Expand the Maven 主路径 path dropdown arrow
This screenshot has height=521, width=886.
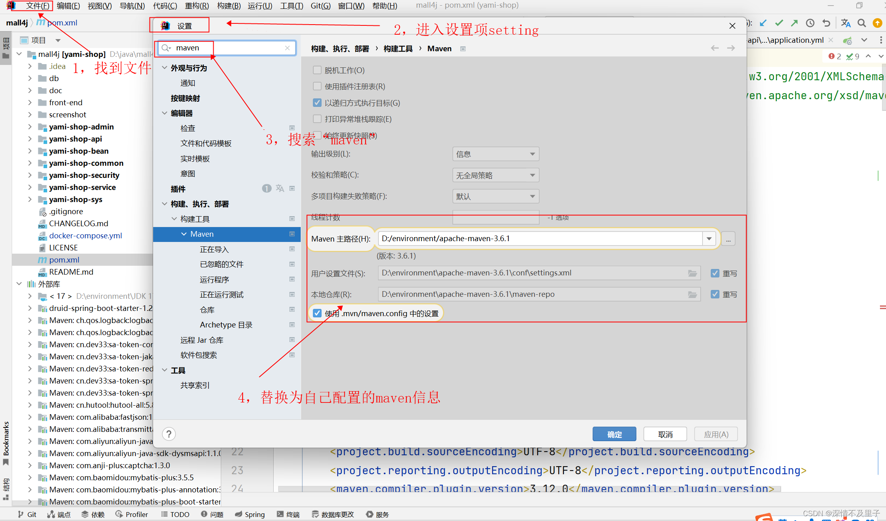(x=709, y=239)
